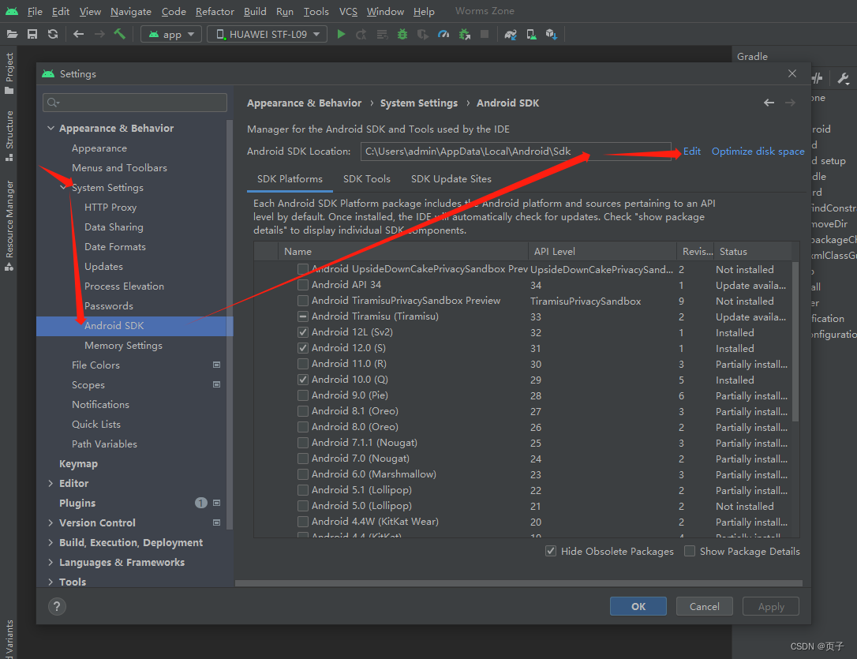The image size is (857, 659).
Task: Open the Build menu
Action: 254,11
